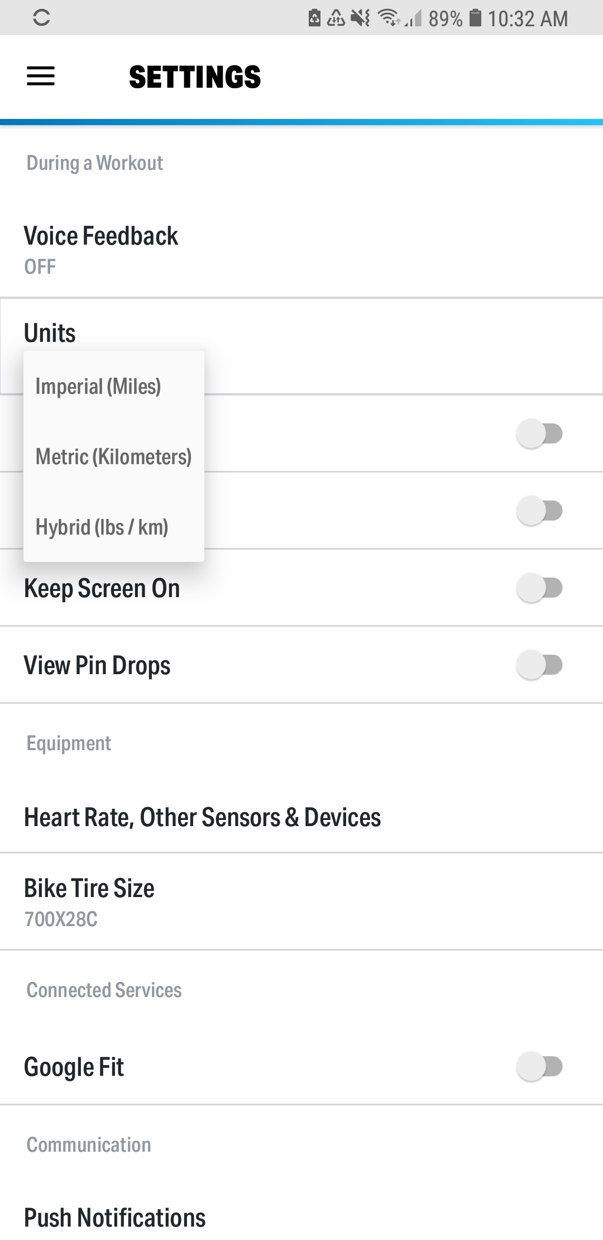Viewport: 603px width, 1240px height.
Task: Toggle the first switch below Units
Action: click(x=539, y=433)
